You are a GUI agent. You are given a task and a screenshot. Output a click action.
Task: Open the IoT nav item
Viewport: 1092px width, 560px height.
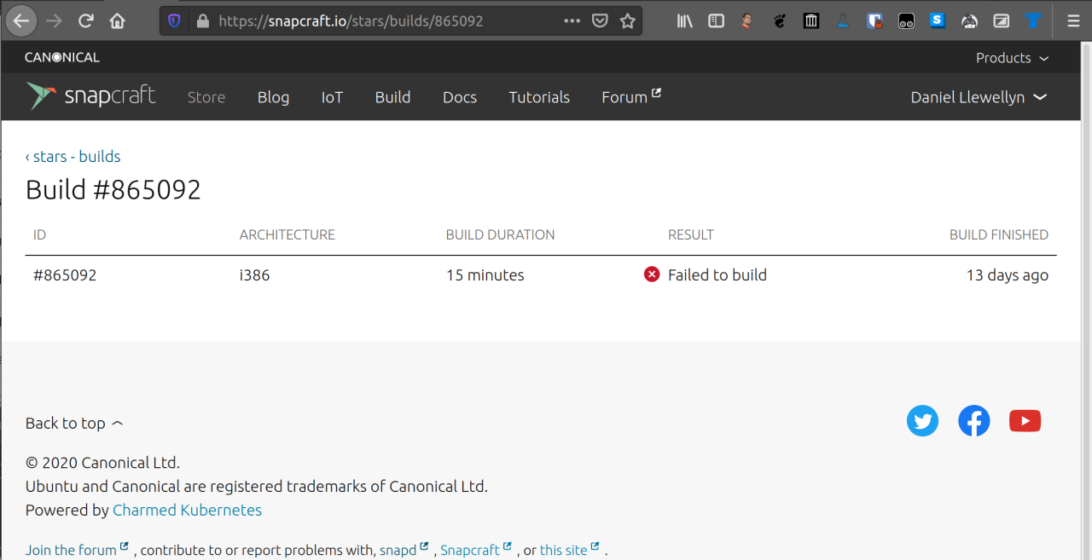pos(332,97)
